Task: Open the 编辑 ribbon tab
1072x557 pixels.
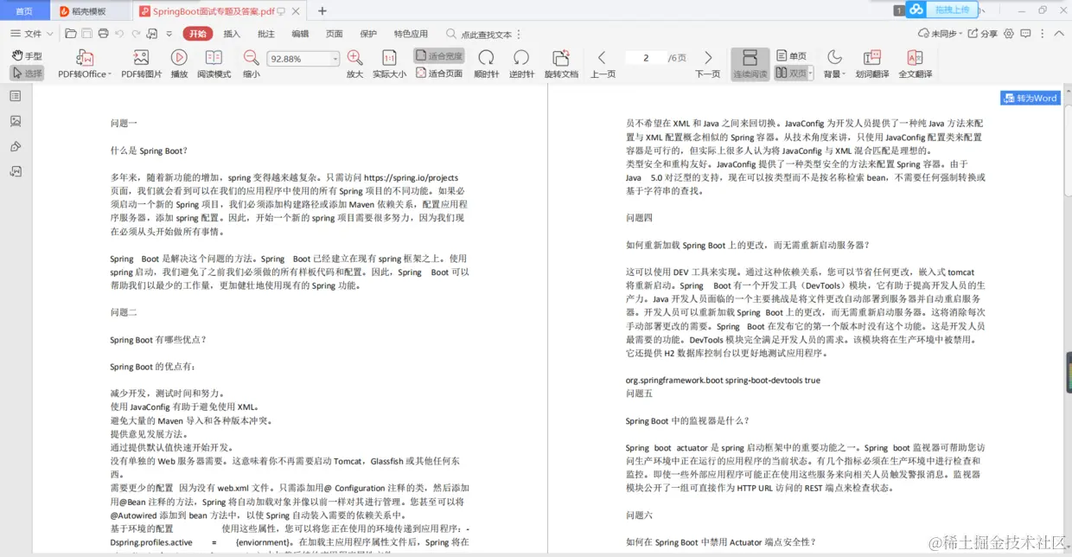Action: point(300,34)
